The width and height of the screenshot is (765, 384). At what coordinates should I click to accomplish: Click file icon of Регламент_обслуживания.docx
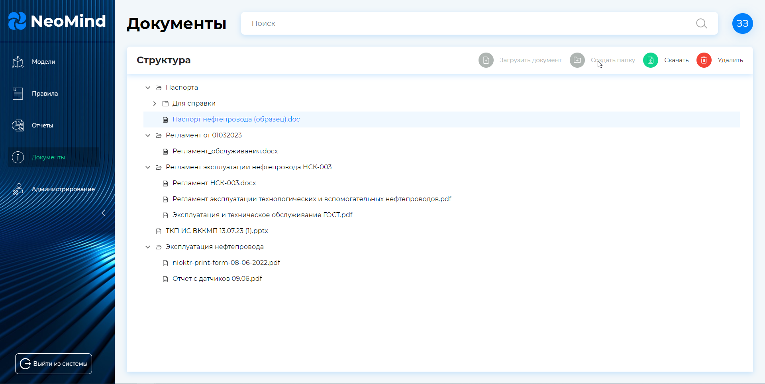click(165, 151)
